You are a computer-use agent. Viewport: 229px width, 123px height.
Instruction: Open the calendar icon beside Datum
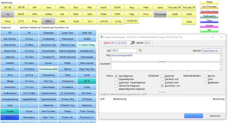(x=132, y=43)
